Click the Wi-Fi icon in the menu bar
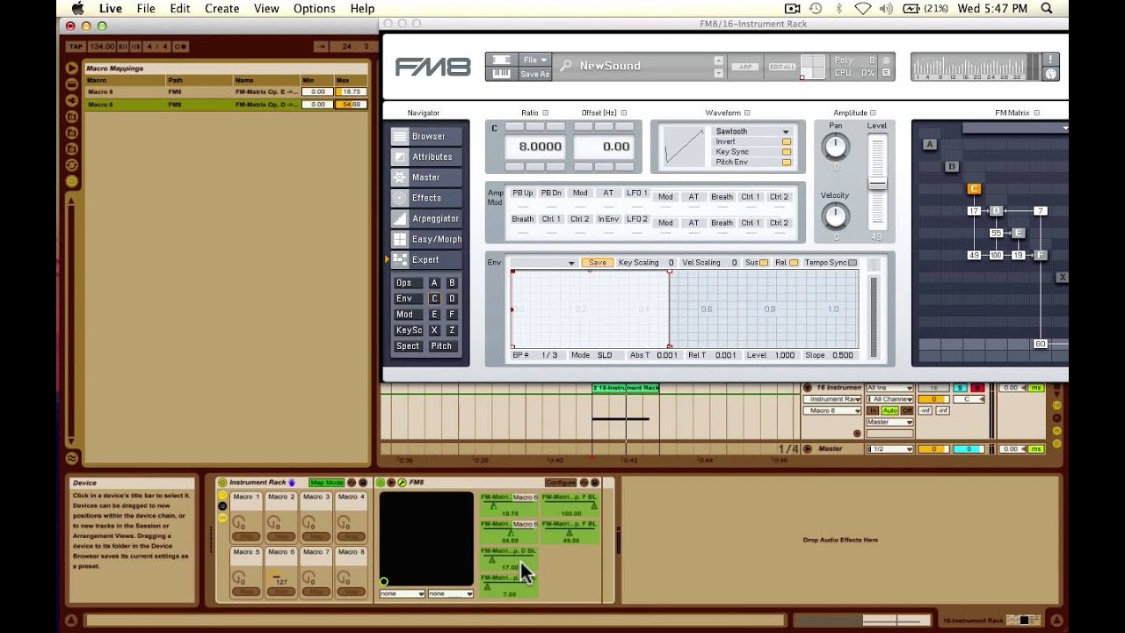 point(863,8)
